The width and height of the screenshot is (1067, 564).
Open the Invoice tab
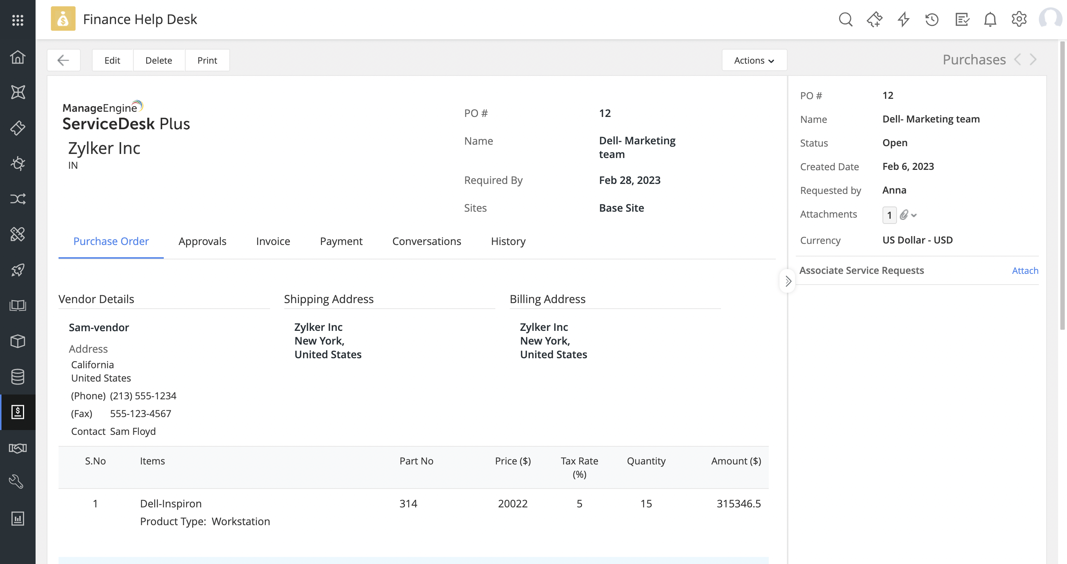click(273, 241)
